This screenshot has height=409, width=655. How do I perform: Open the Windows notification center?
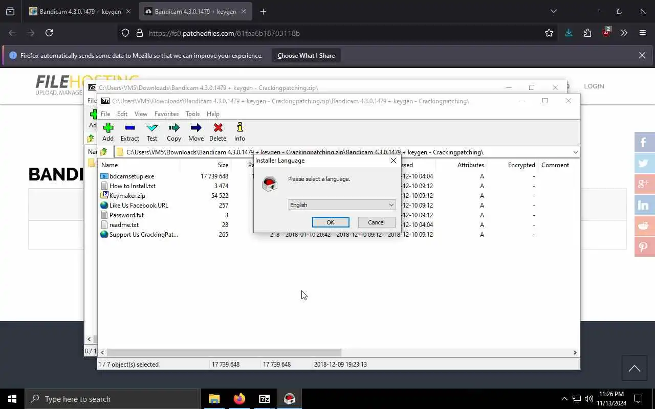(x=638, y=399)
